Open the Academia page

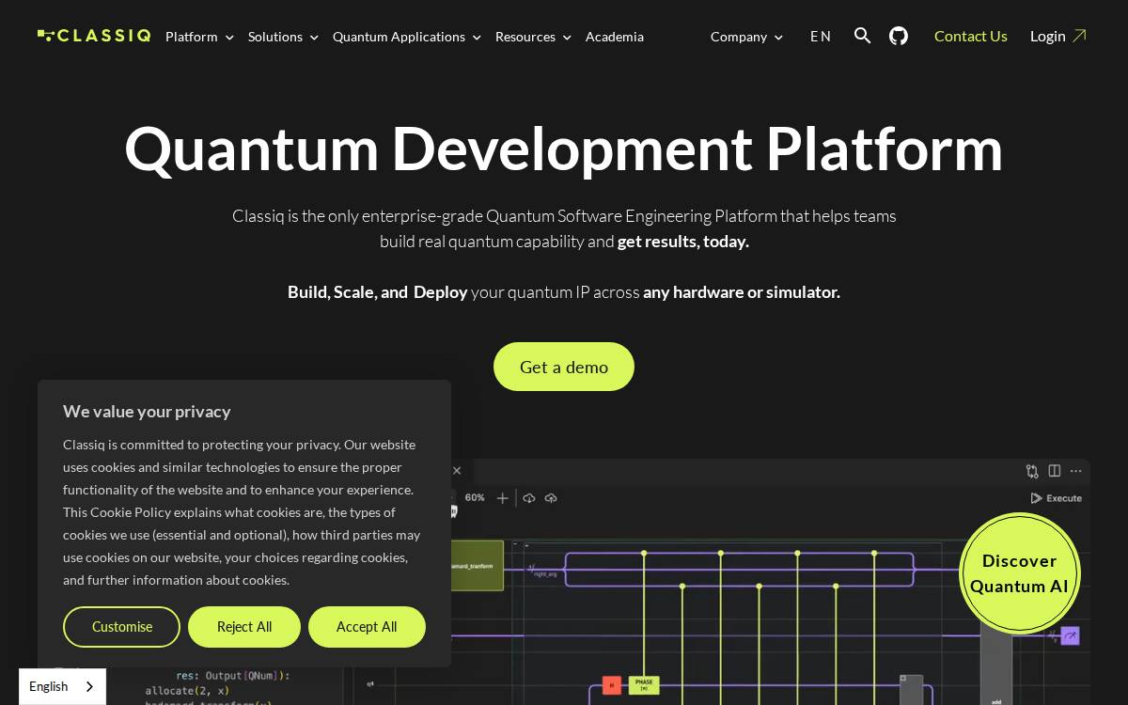pyautogui.click(x=615, y=37)
